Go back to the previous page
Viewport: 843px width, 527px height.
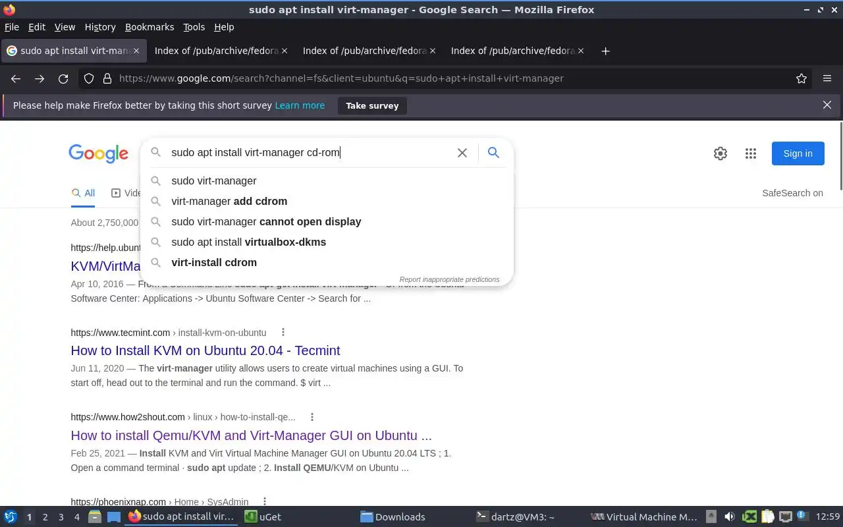point(16,78)
